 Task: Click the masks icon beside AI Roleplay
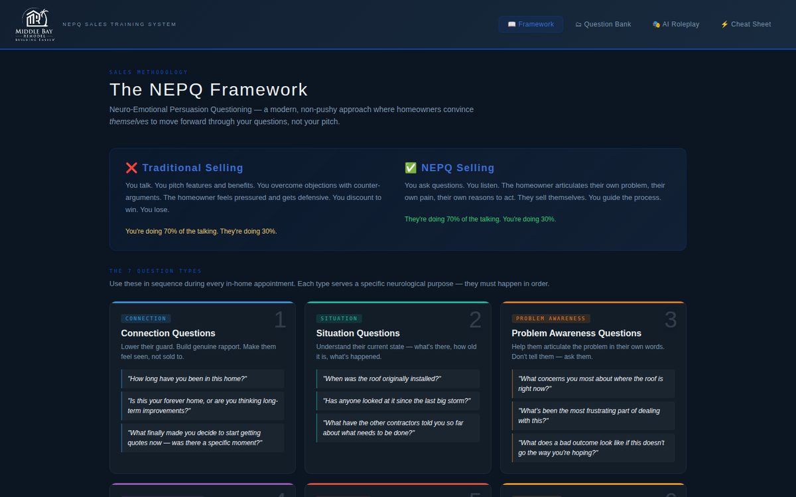tap(656, 25)
